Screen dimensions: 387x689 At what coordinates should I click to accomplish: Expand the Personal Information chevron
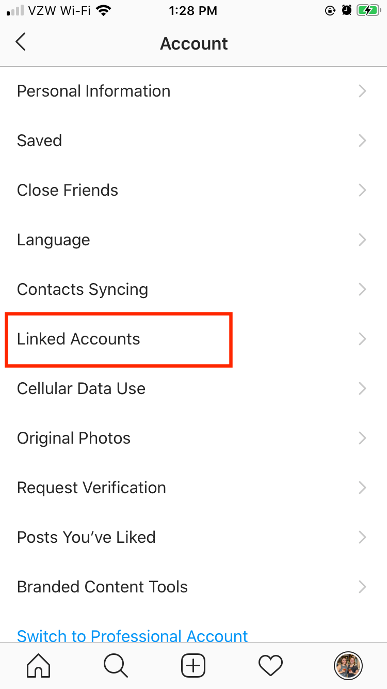click(362, 91)
